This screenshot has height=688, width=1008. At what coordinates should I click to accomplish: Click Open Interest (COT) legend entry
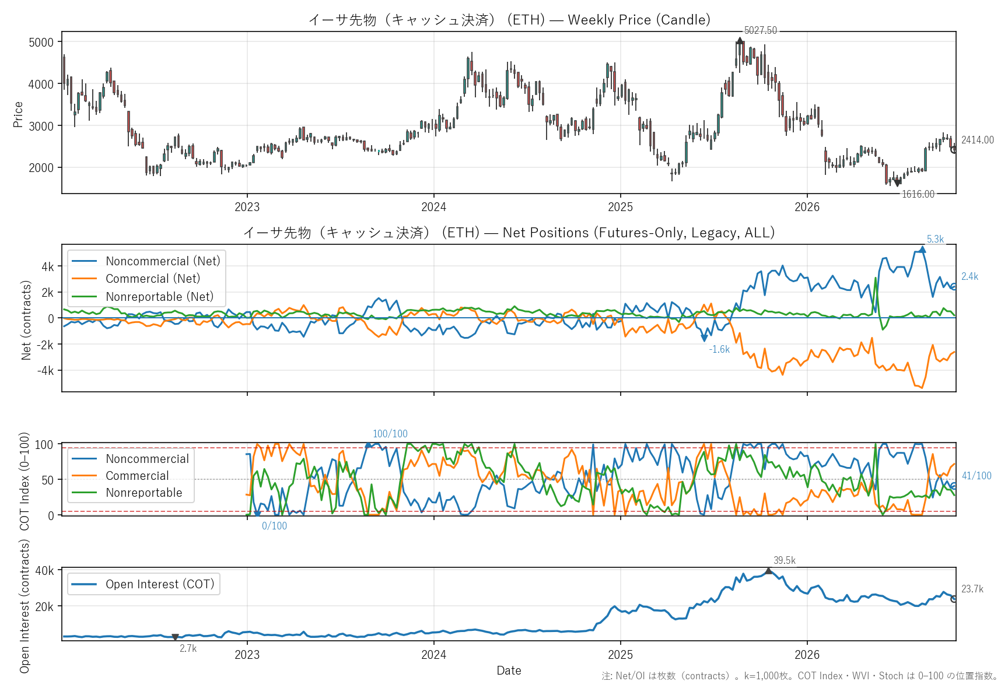[x=143, y=584]
